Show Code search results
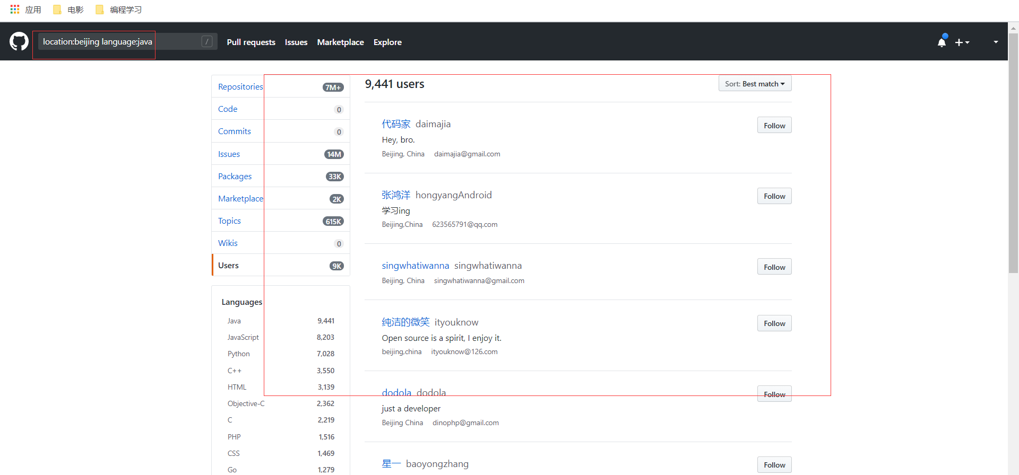This screenshot has height=475, width=1019. 281,109
